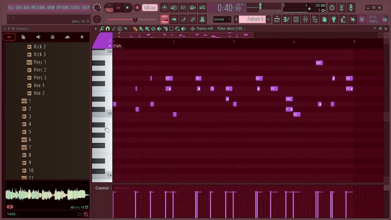
Task: Select the Perc 2 sample
Action: click(40, 70)
